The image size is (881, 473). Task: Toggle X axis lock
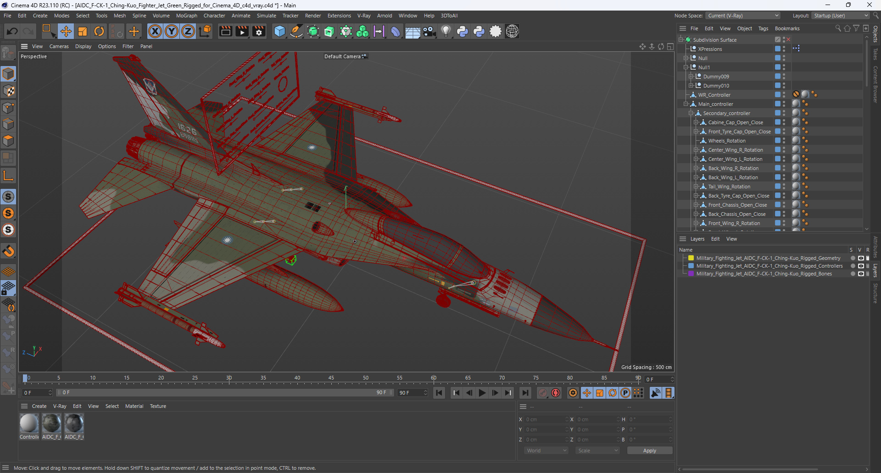[x=155, y=31]
